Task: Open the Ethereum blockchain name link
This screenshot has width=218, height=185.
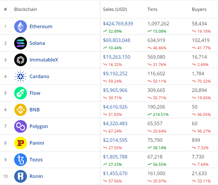Action: 41,27
